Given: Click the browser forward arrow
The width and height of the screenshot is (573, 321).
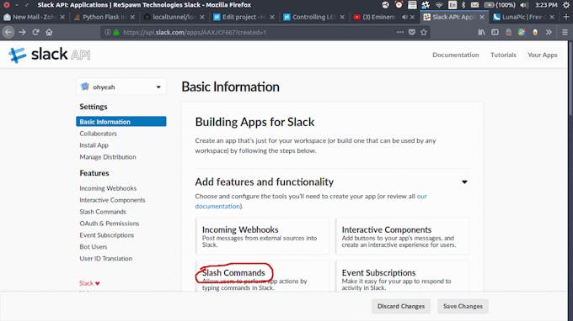Looking at the screenshot, I should [22, 32].
